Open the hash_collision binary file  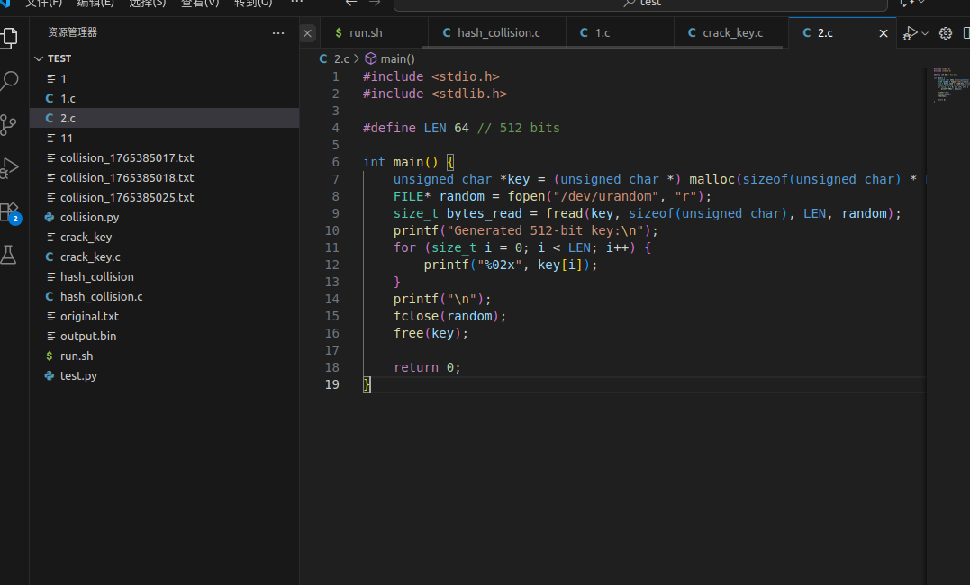pyautogui.click(x=165, y=276)
